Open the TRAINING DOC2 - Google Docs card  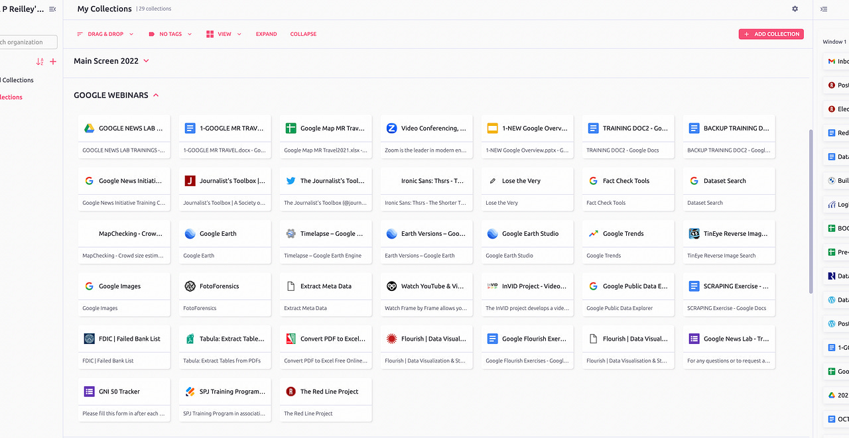pos(628,137)
